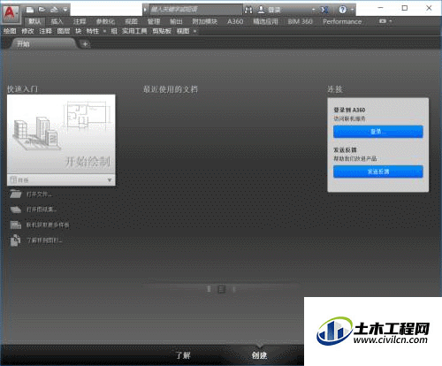Open dropdown arrow next to Help icon

(352, 10)
